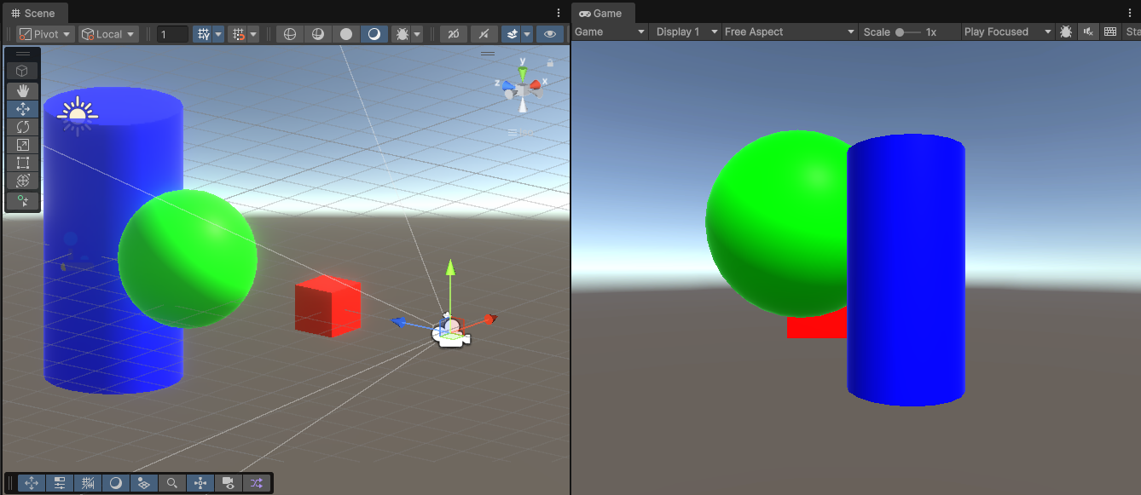Open Search overlay magnifier icon
This screenshot has height=495, width=1141.
pyautogui.click(x=171, y=483)
